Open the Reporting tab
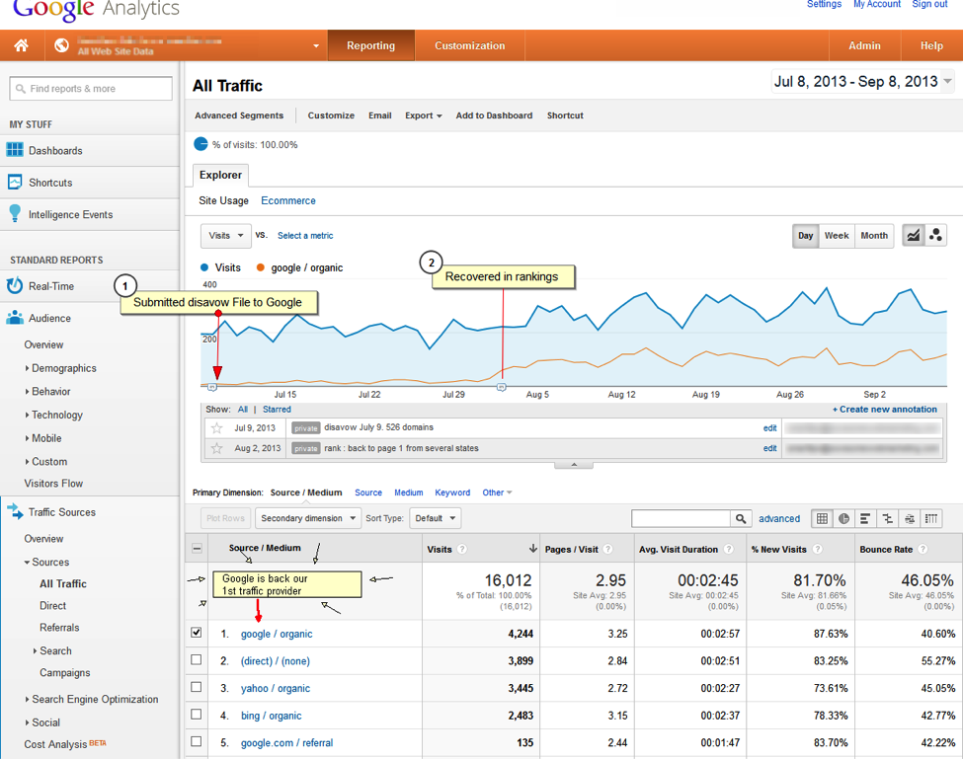963x759 pixels. pos(371,45)
